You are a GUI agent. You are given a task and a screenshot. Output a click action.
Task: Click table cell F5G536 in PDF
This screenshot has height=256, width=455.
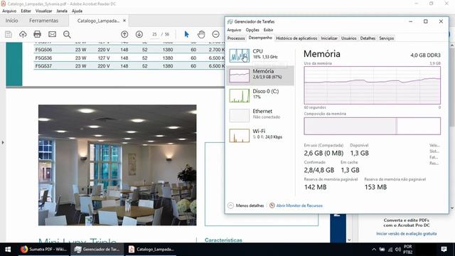click(x=43, y=58)
